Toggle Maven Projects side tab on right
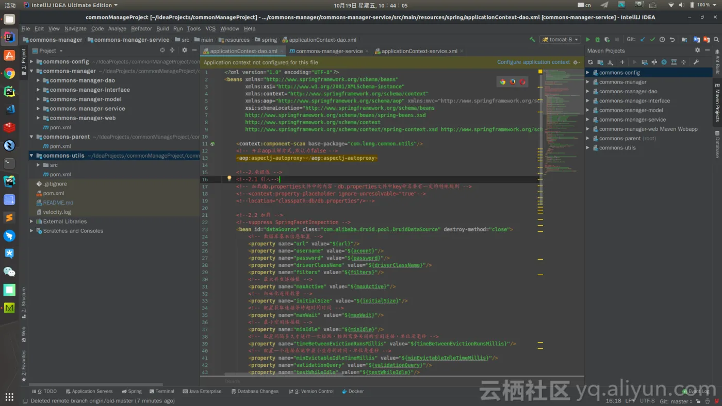This screenshot has width=722, height=406. (717, 102)
